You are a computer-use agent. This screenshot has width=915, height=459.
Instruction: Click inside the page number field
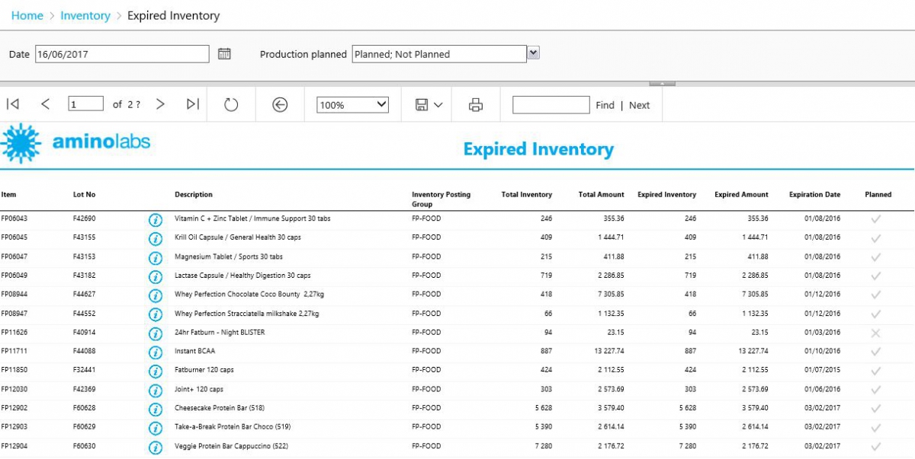tap(85, 104)
